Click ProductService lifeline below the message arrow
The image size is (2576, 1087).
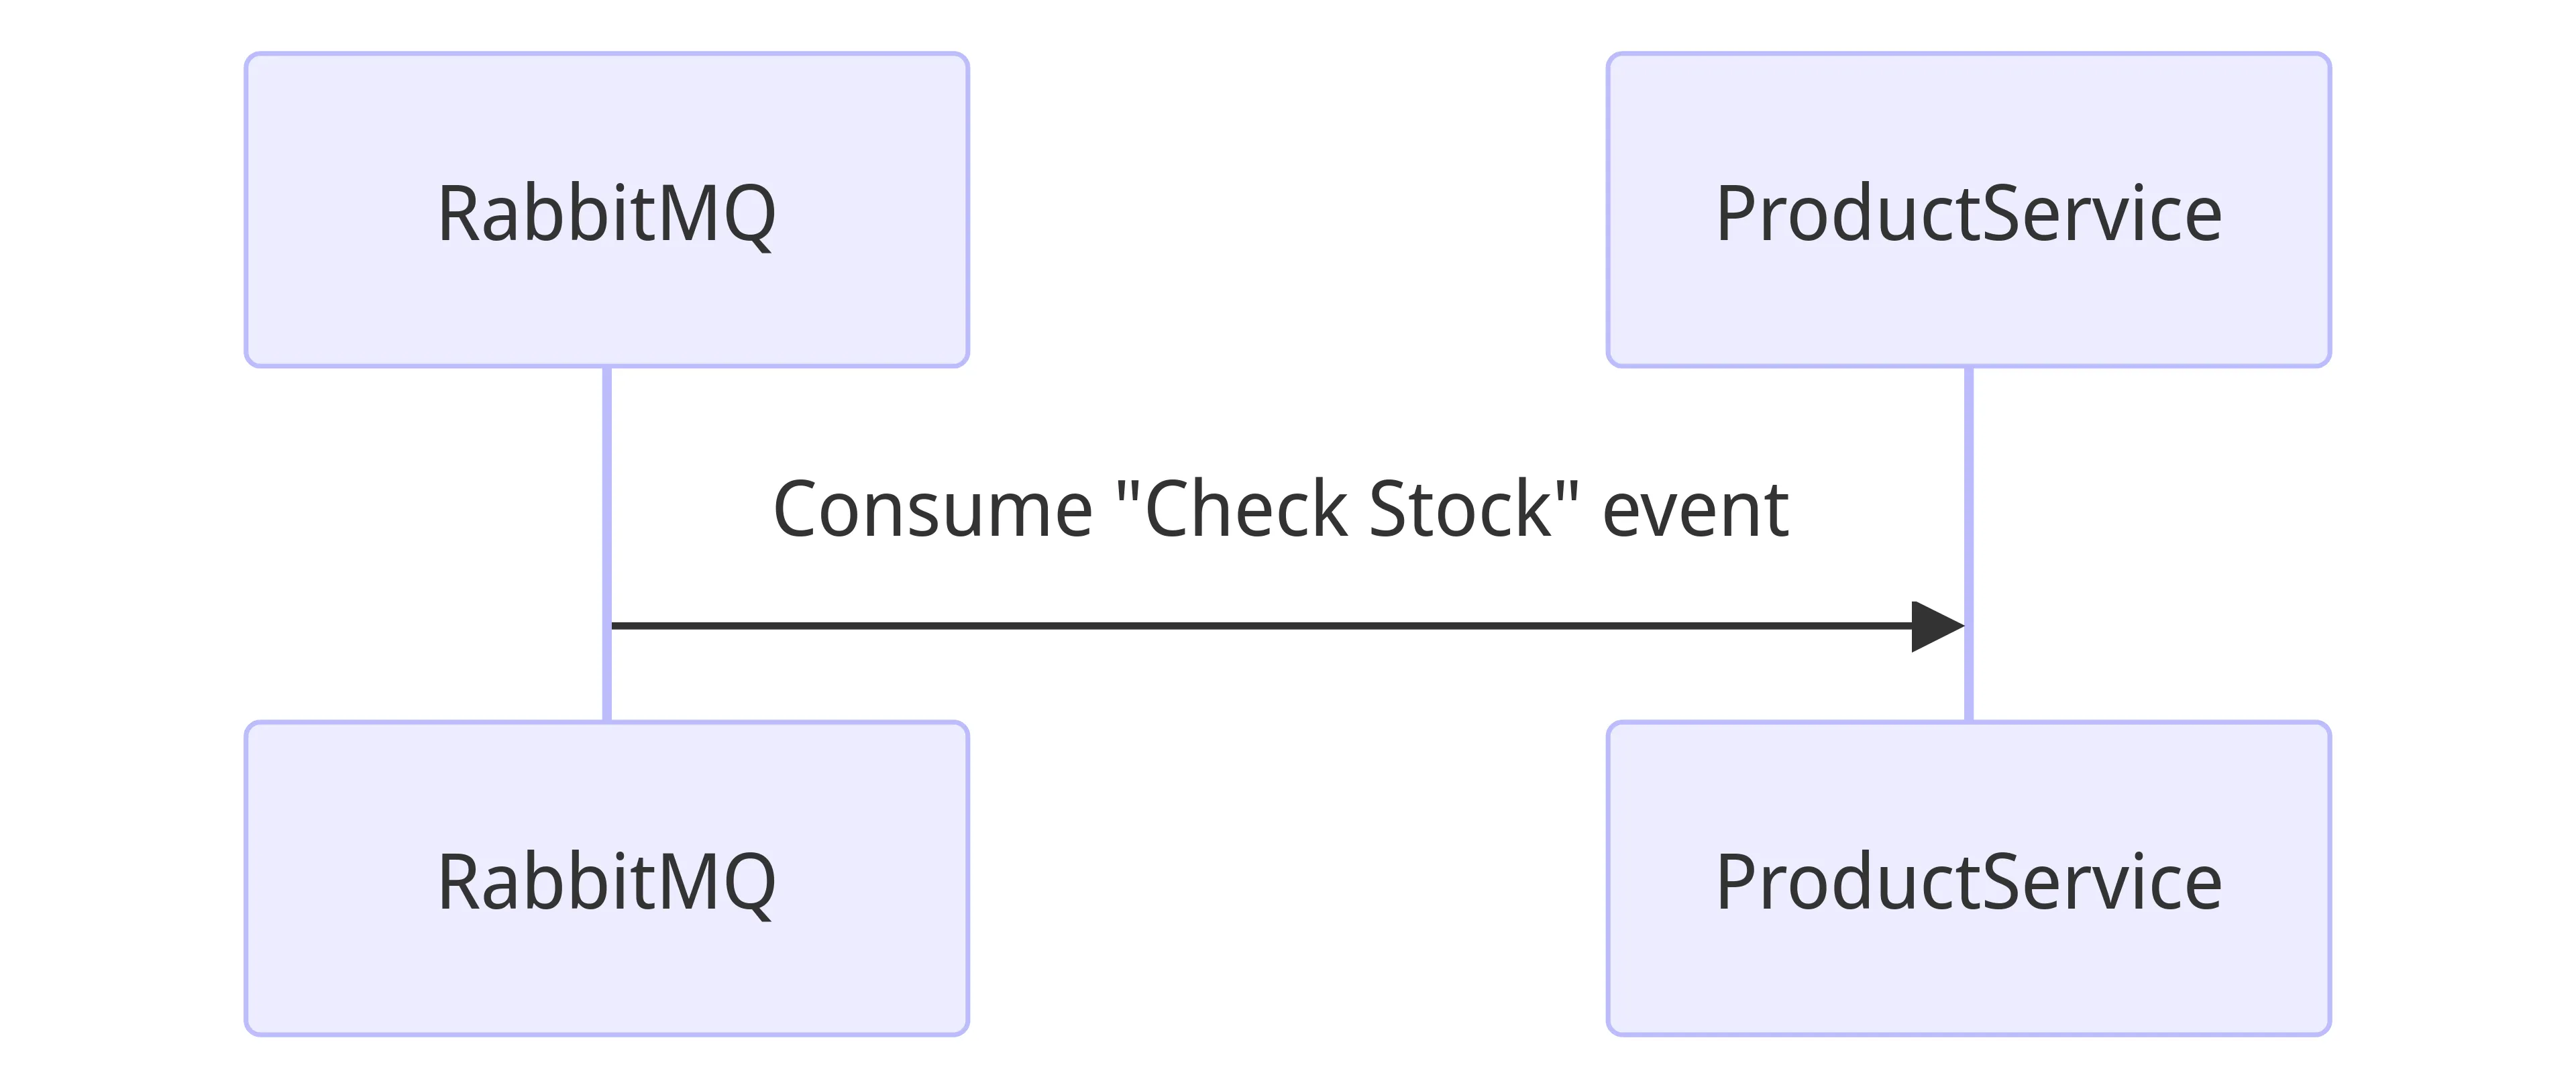coord(1969,680)
